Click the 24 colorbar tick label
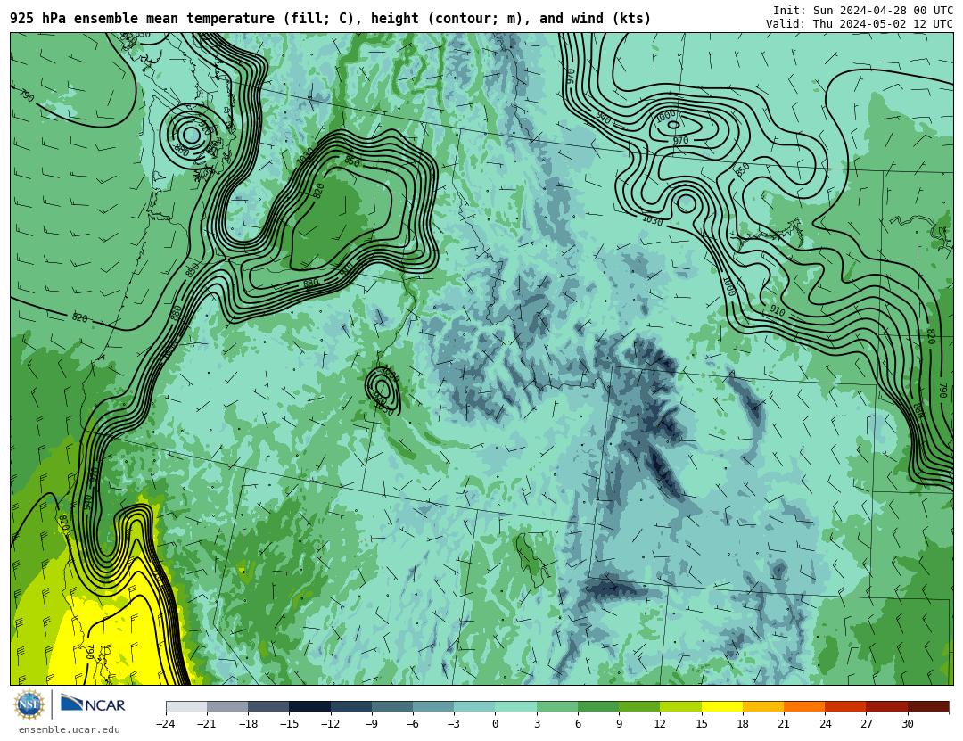This screenshot has height=741, width=963. point(825,724)
